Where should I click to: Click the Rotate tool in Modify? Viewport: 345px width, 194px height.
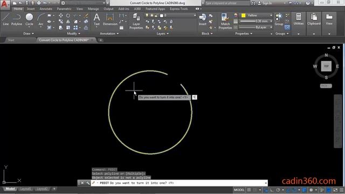[x=68, y=16]
